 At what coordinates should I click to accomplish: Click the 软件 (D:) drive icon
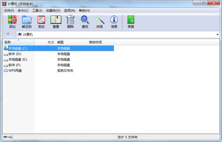(x=6, y=54)
